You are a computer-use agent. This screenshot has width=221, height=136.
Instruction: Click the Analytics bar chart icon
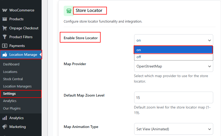point(5,118)
